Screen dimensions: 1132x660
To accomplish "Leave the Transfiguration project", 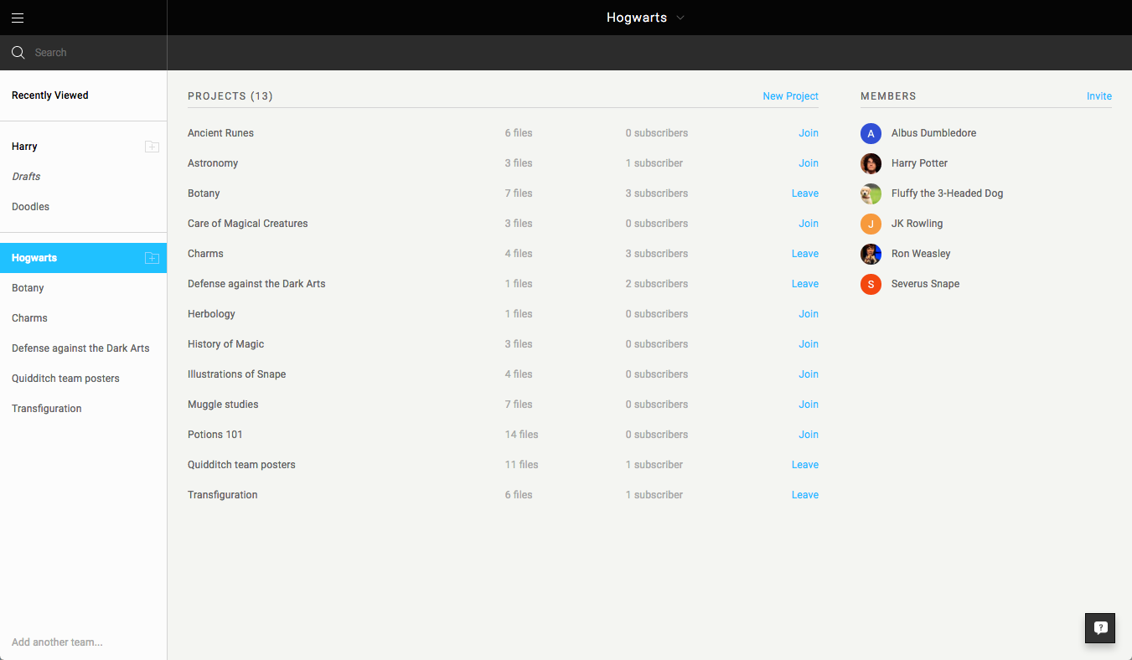I will (805, 495).
